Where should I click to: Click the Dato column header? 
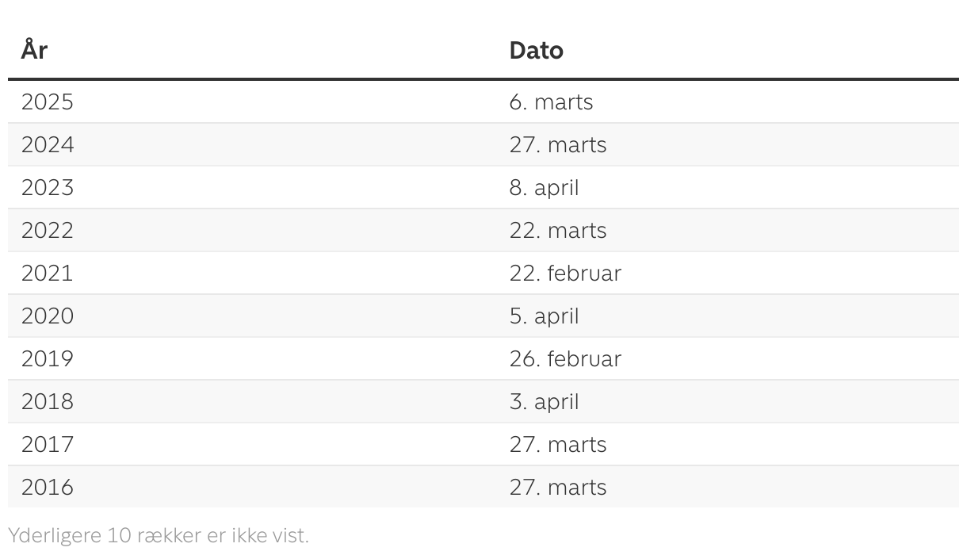coord(536,50)
